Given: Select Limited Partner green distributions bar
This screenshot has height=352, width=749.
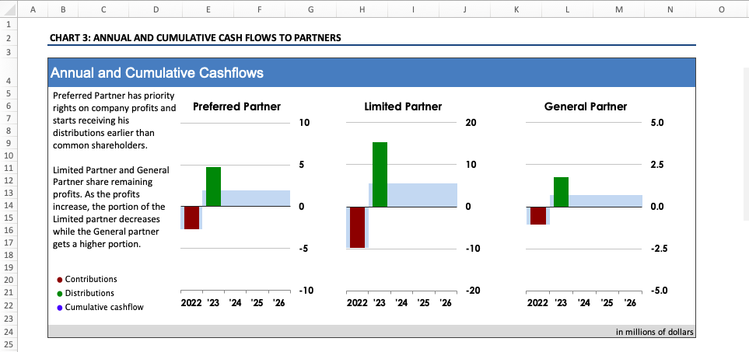Looking at the screenshot, I should point(380,174).
